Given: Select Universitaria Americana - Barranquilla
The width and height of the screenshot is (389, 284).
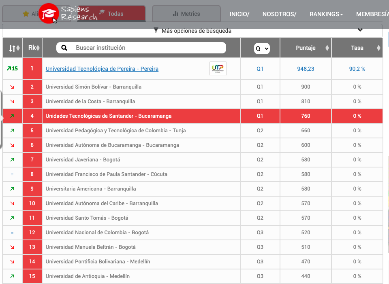Looking at the screenshot, I should tap(91, 189).
